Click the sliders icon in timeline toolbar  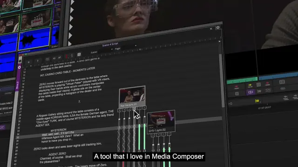[268, 90]
